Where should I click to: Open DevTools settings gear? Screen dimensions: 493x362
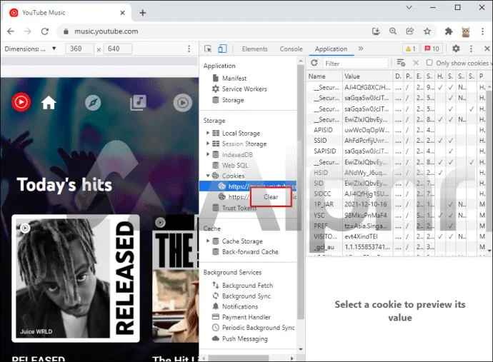coord(456,49)
